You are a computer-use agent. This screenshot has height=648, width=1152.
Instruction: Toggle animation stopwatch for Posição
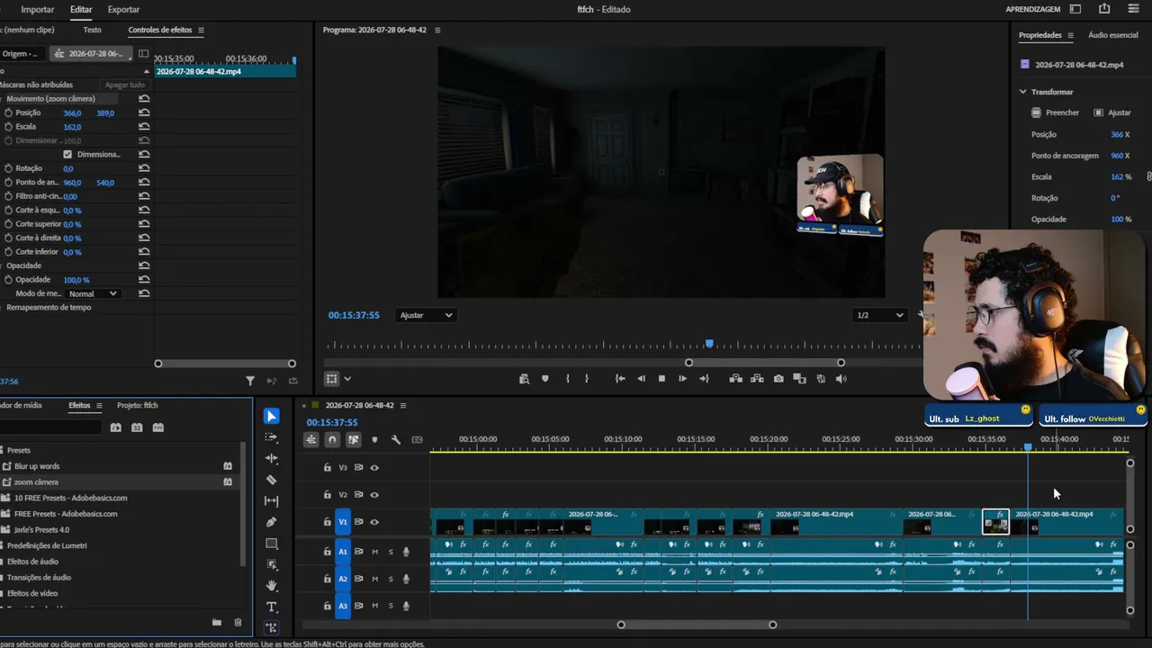tap(9, 112)
